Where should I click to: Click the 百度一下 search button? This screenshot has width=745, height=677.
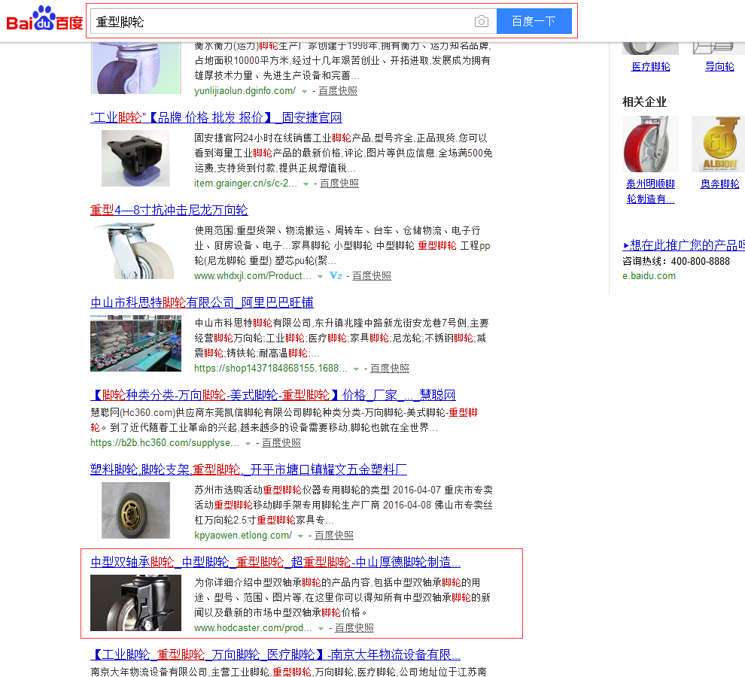tap(534, 21)
